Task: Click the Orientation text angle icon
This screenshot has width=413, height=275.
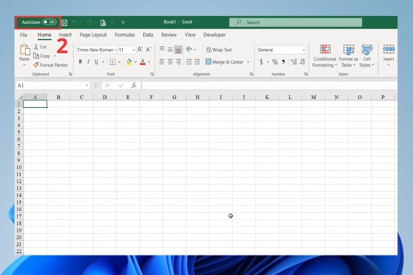Action: [189, 49]
